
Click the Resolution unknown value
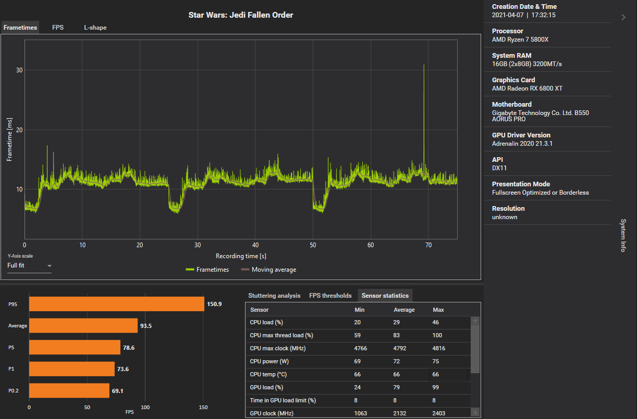pos(505,217)
